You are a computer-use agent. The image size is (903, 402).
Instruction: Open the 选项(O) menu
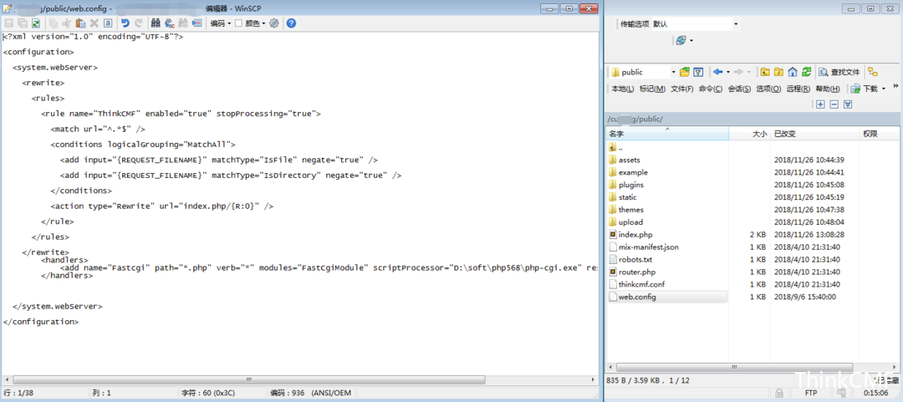click(768, 89)
